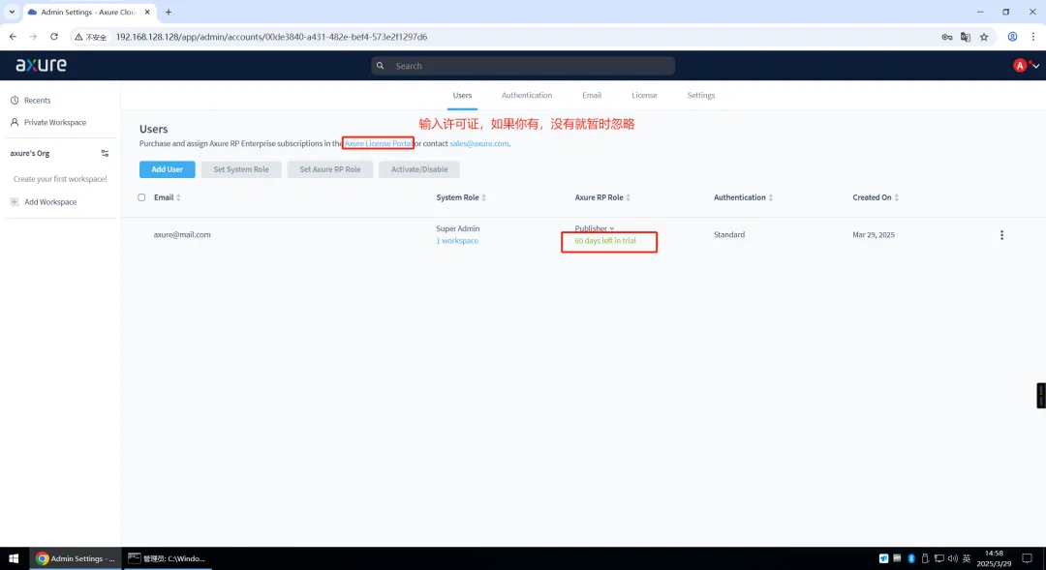Sort by the Email column
This screenshot has height=570, width=1046.
click(x=168, y=197)
